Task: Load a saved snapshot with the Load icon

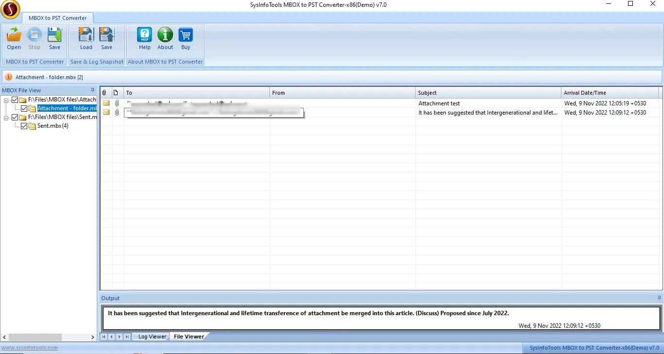Action: [86, 35]
